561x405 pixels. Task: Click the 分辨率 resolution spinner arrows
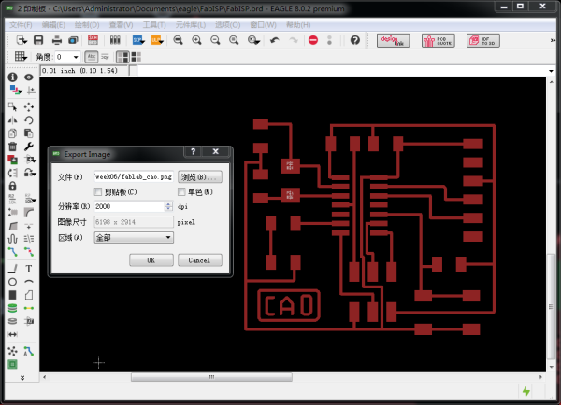pos(168,206)
